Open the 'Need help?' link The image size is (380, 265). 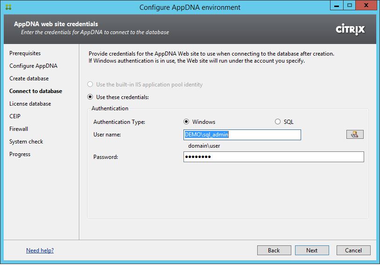point(40,251)
